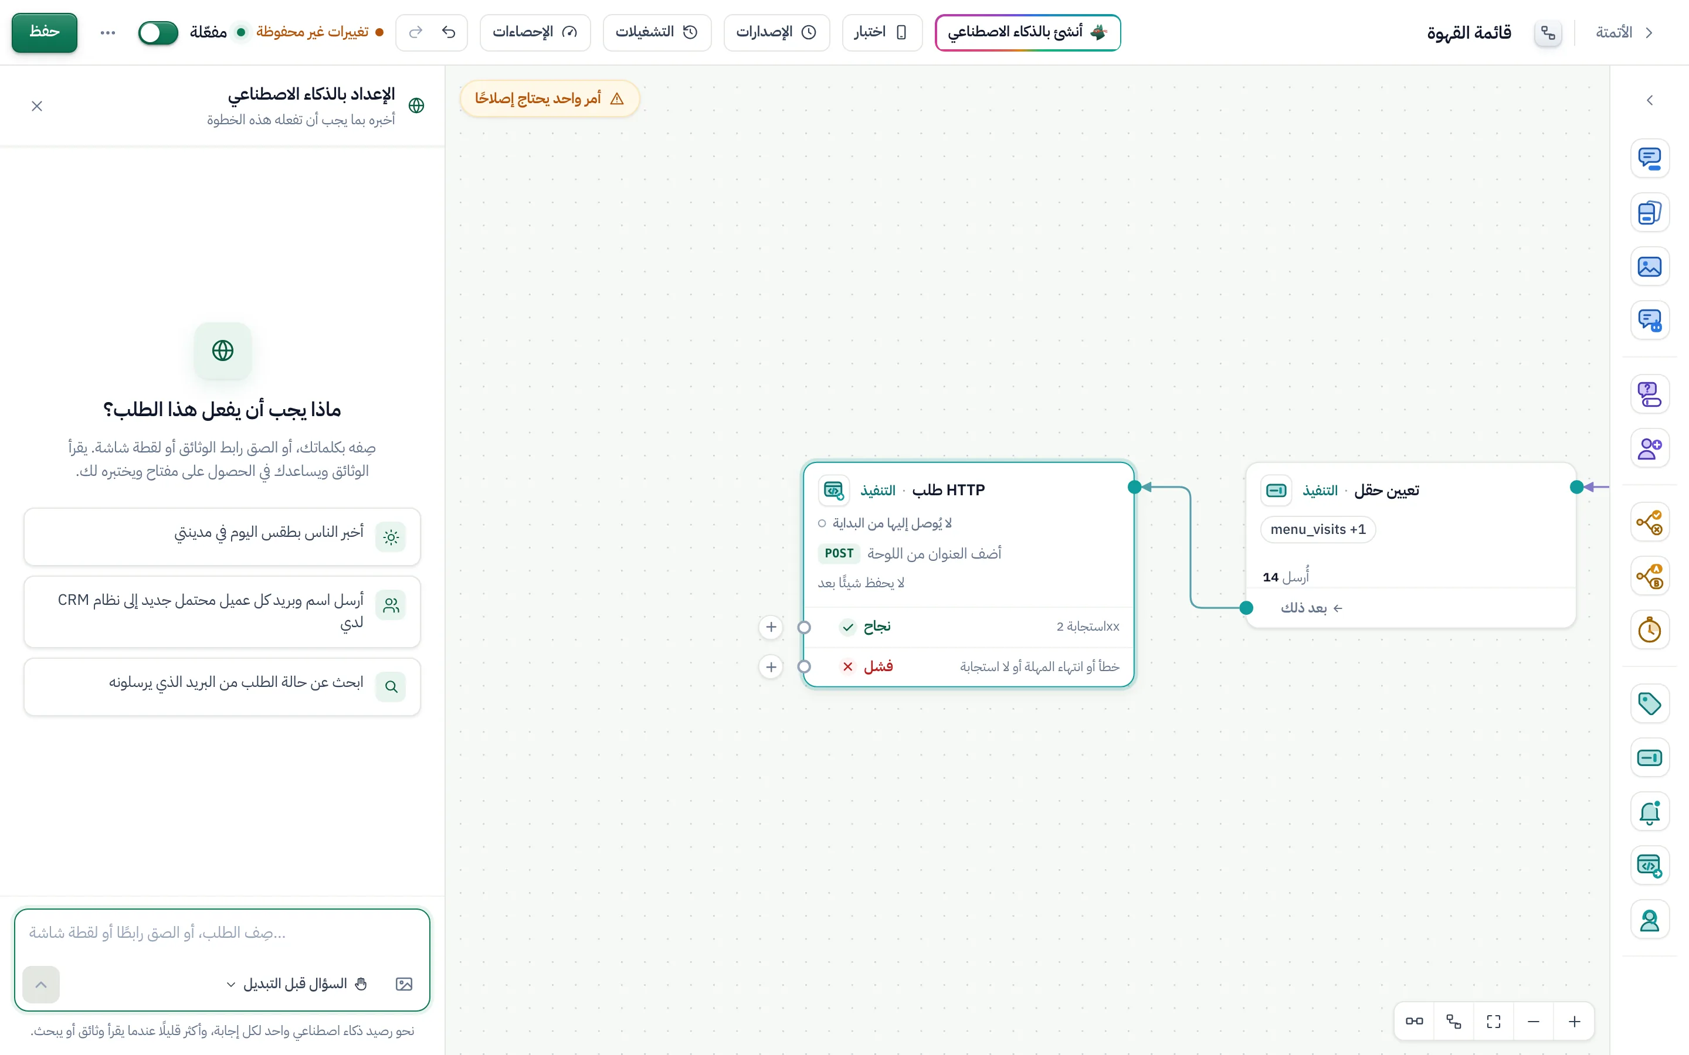Click the green حفظ save button
The width and height of the screenshot is (1689, 1055).
pyautogui.click(x=44, y=32)
